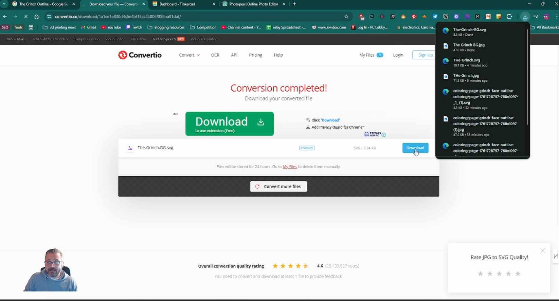The height and width of the screenshot is (301, 559).
Task: Click the red ad-blocker extension icon with badge
Action: point(361,16)
